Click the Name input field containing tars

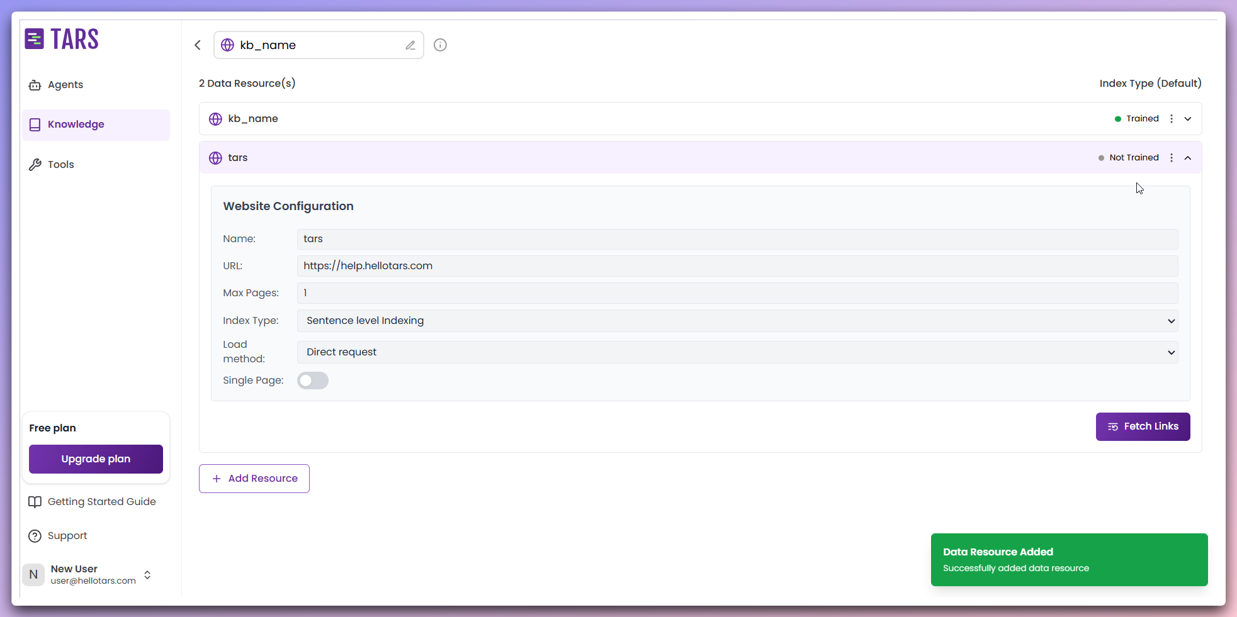click(x=737, y=239)
